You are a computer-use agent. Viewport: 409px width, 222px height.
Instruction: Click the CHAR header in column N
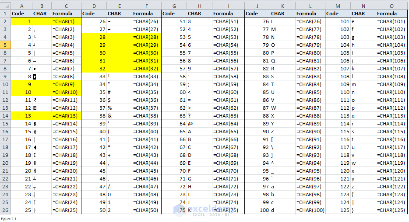point(363,14)
